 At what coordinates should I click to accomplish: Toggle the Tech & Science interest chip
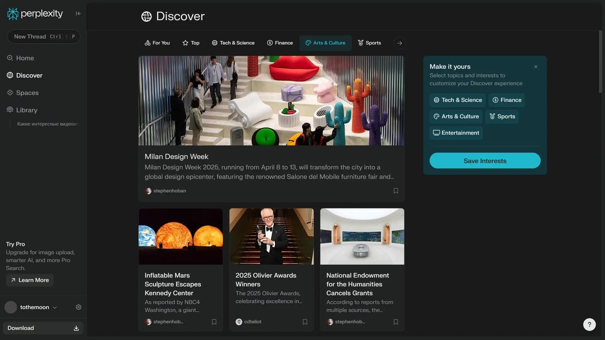pos(457,100)
